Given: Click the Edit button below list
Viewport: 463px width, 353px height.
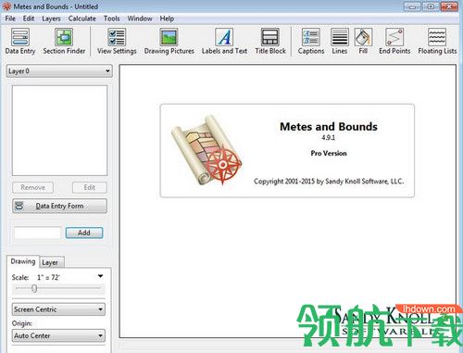Looking at the screenshot, I should 90,187.
